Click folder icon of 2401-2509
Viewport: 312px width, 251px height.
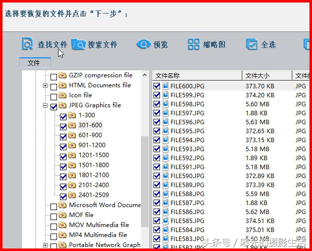click(x=72, y=195)
